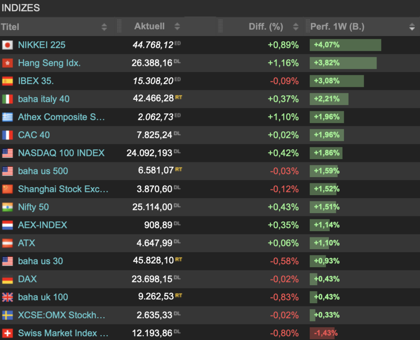
Task: Open CAC 40 index link
Action: pyautogui.click(x=34, y=135)
